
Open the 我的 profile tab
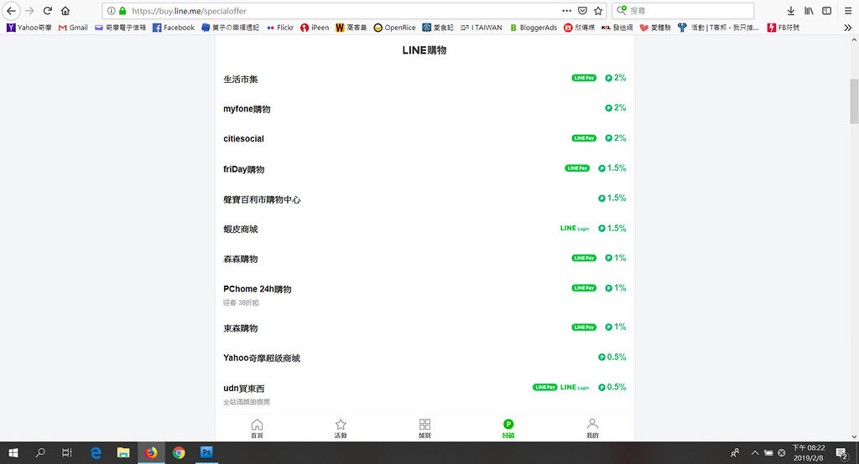click(x=592, y=429)
